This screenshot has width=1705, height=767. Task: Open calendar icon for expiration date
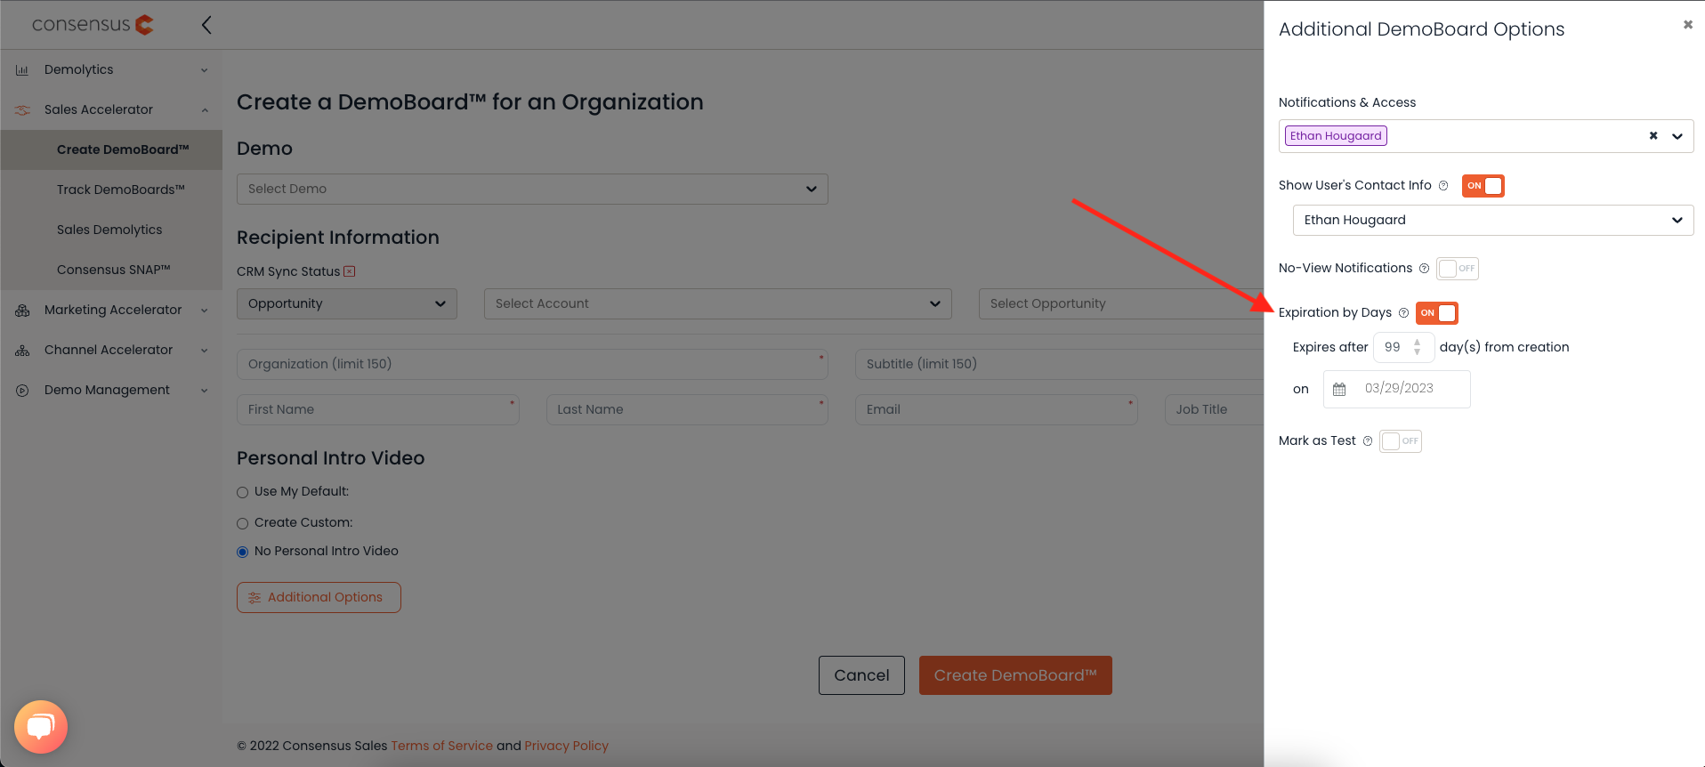(x=1339, y=390)
